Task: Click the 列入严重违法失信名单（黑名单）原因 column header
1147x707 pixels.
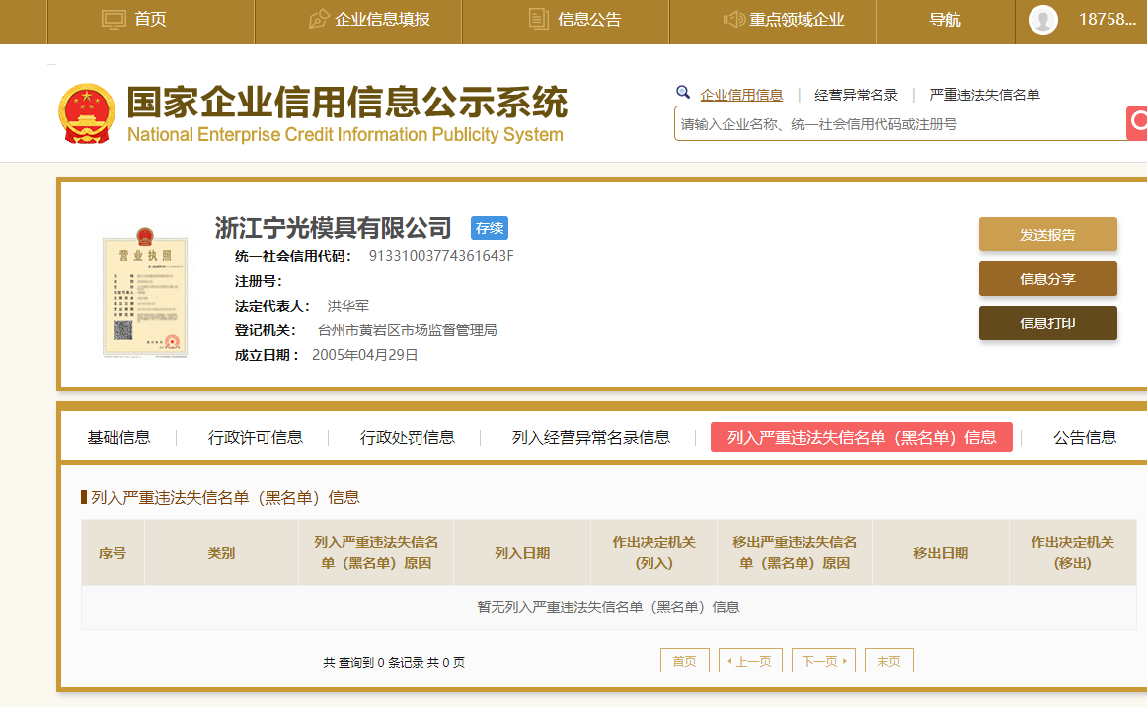Action: [376, 553]
